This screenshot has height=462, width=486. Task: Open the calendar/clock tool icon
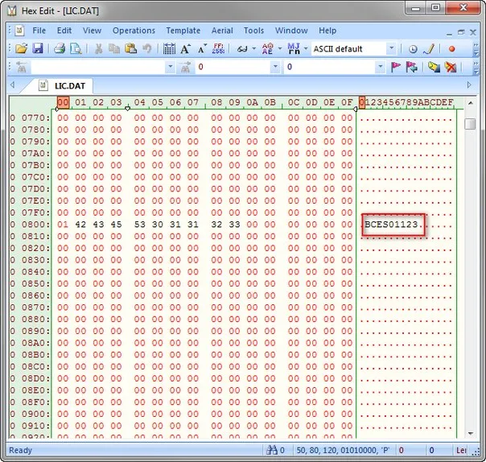[x=413, y=48]
